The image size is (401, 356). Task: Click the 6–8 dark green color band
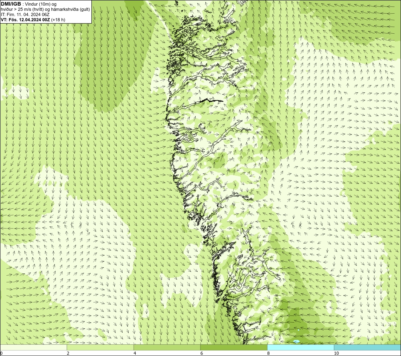click(234, 348)
